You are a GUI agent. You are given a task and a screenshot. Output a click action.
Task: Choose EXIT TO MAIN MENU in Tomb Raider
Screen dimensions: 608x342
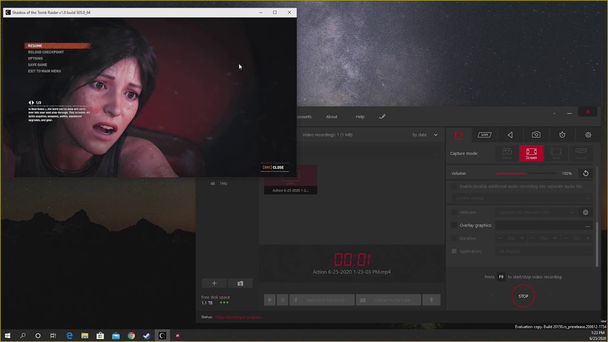(44, 71)
